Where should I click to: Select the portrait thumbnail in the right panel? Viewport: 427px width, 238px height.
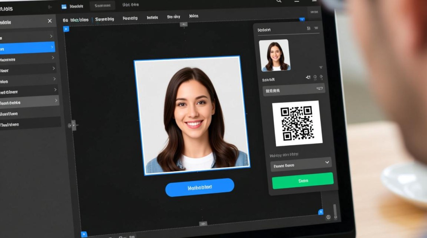coord(274,55)
